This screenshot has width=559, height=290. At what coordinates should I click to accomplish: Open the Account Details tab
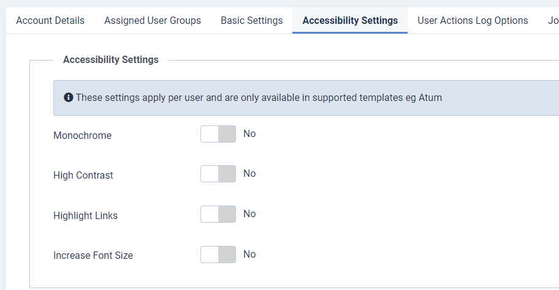50,21
